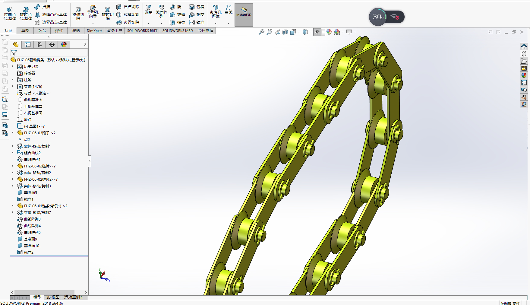Toggle Instant3D mode
This screenshot has height=305, width=530.
pyautogui.click(x=244, y=15)
